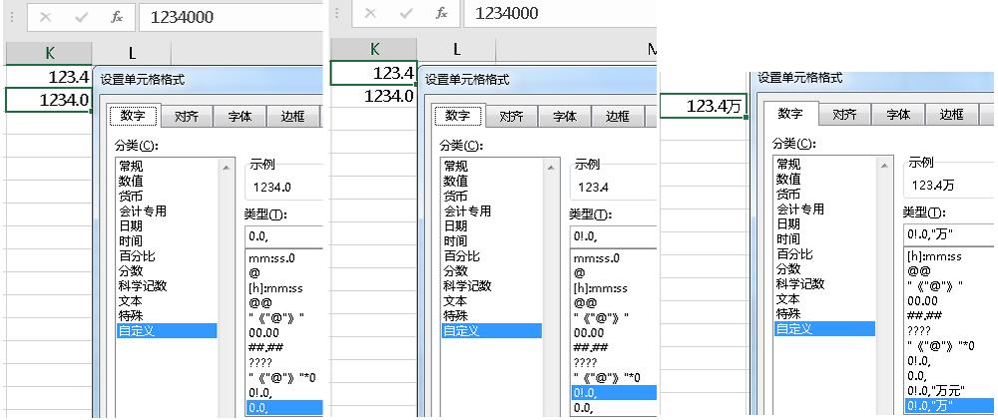Screen dimensions: 998x420
Task: Select cell 123.4 in the leftmost sheet
Action: [x=48, y=77]
